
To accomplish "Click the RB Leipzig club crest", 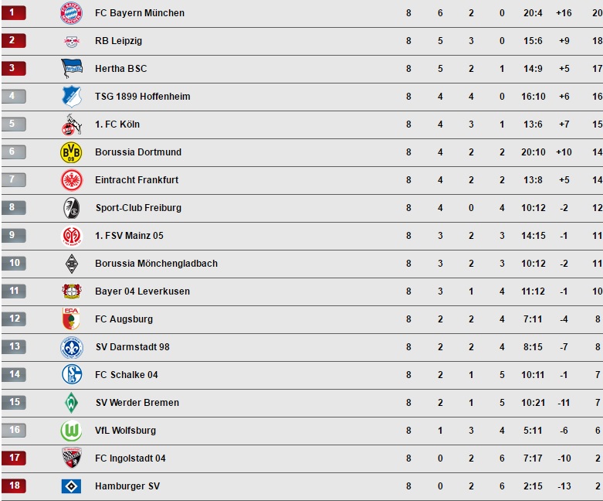I will [72, 41].
